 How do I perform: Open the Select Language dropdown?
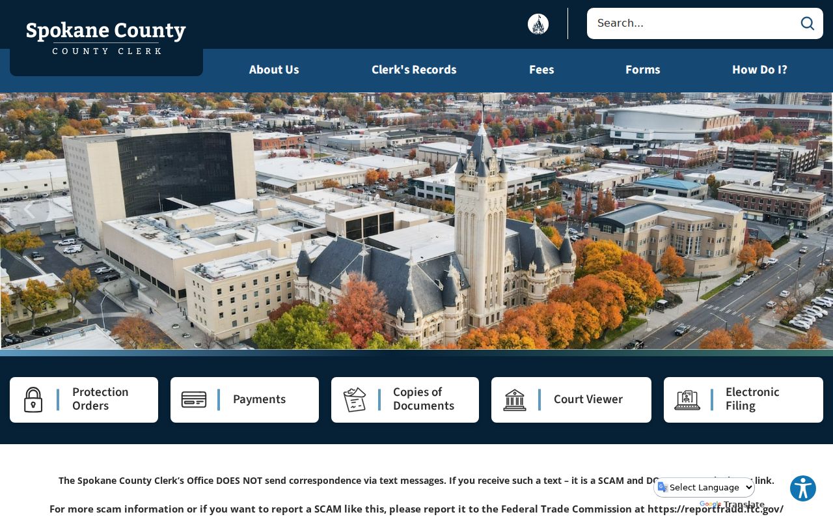click(x=704, y=487)
